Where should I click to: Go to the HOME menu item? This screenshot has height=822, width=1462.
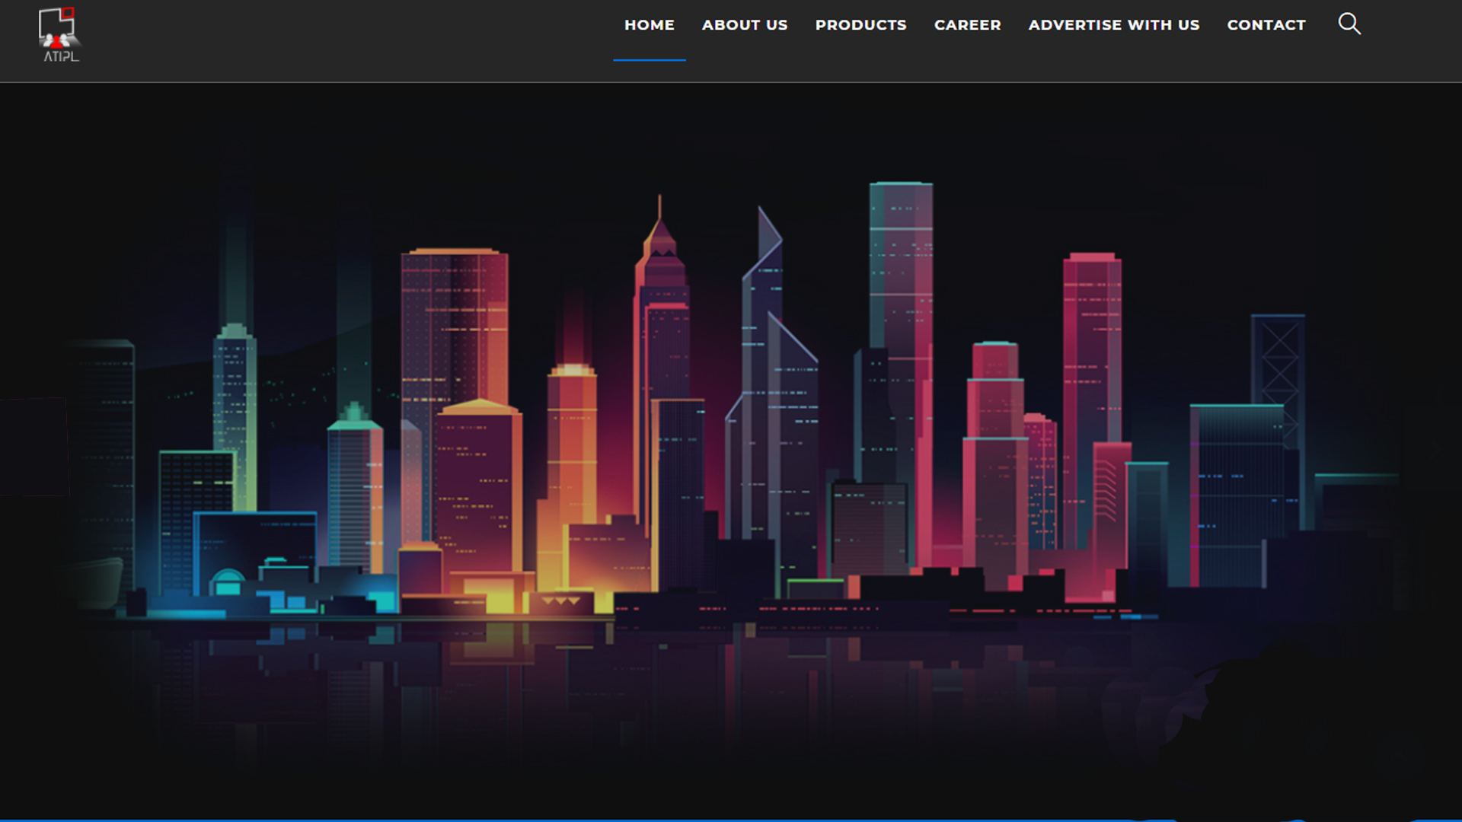[650, 25]
